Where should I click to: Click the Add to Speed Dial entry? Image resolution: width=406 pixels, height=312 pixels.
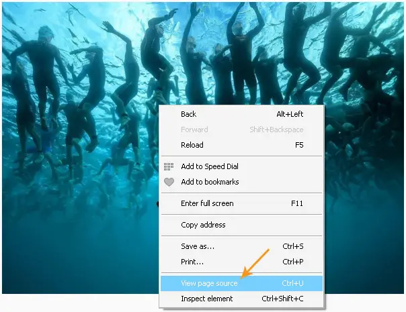pos(241,166)
